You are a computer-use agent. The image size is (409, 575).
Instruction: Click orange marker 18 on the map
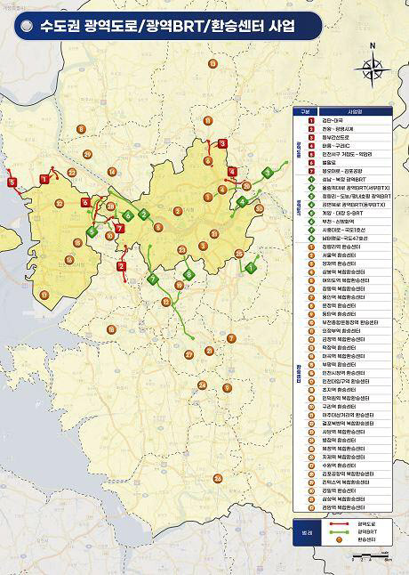point(111,329)
